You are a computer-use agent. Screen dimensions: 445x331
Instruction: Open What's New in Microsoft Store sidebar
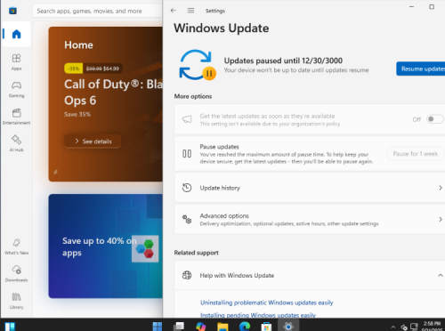coord(16,246)
